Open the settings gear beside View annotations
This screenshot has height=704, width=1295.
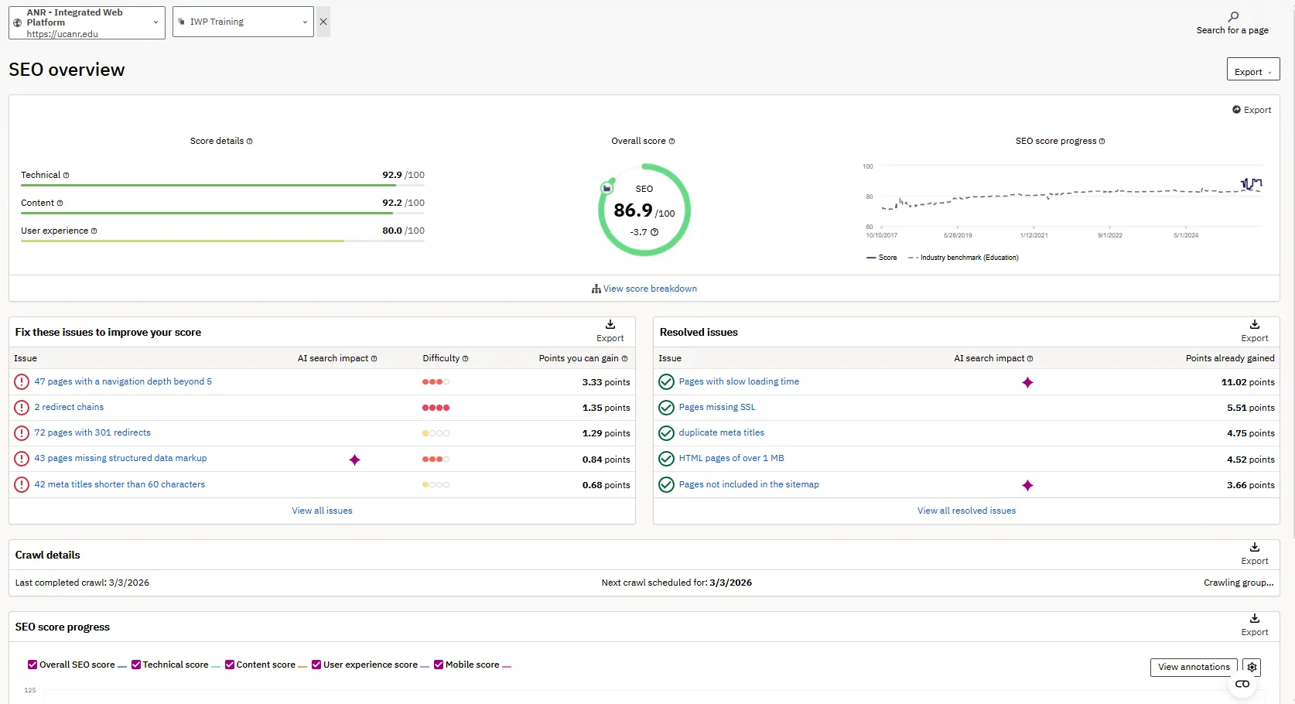point(1251,667)
